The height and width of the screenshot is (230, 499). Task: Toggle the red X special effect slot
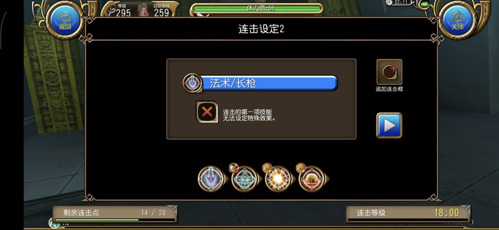[207, 112]
